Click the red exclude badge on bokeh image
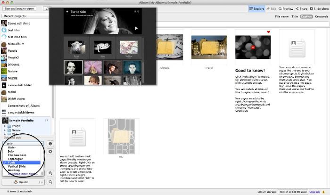This screenshot has width=330, height=195. [x=254, y=48]
